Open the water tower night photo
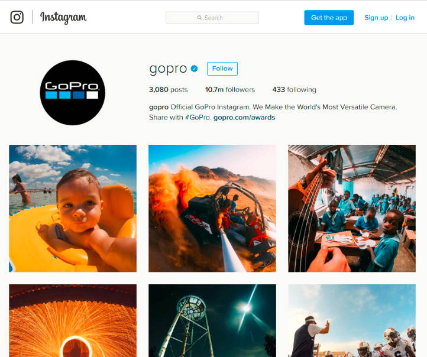Screen dimensions: 427x357 click(212, 320)
